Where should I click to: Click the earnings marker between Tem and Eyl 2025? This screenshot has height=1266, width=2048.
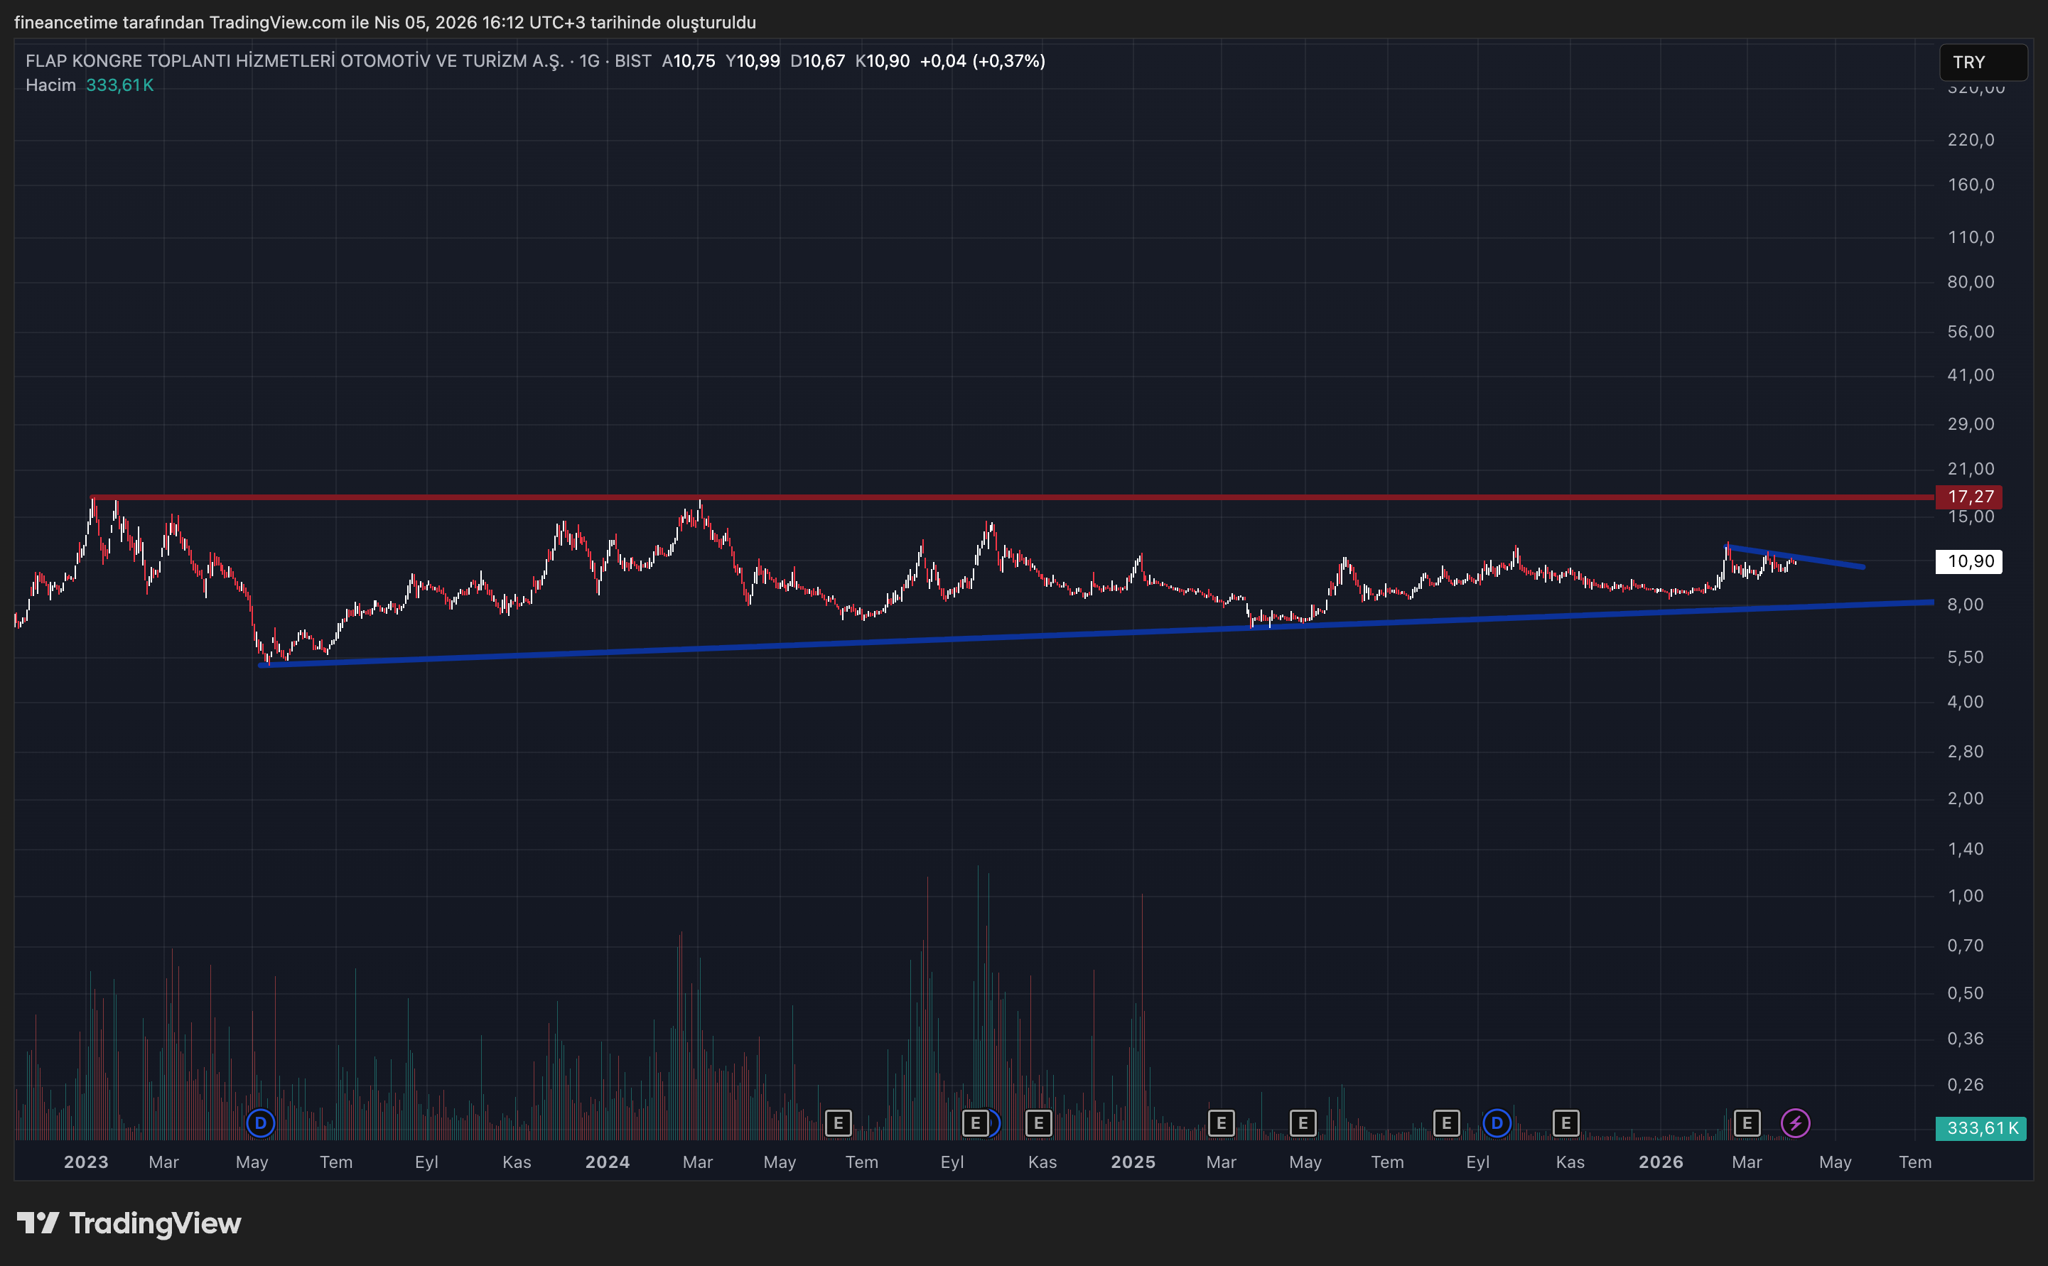[1446, 1122]
